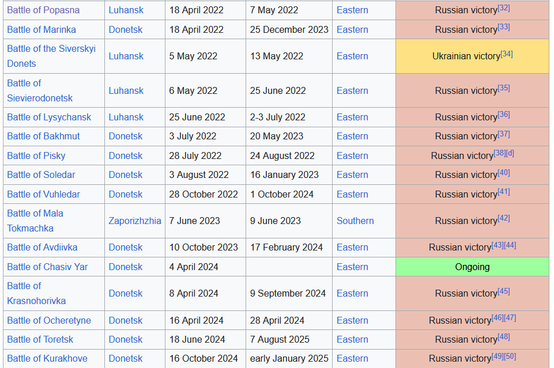This screenshot has width=554, height=368.
Task: Click Eastern link in Bakhmut row
Action: tap(352, 136)
